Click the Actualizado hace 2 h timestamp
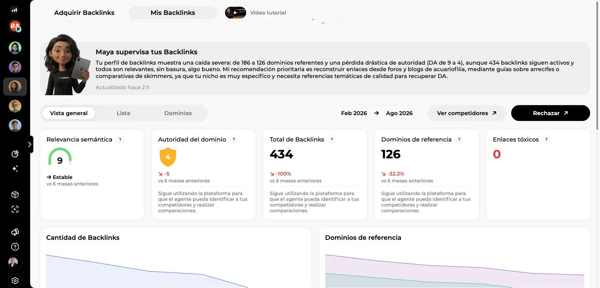 (x=122, y=87)
